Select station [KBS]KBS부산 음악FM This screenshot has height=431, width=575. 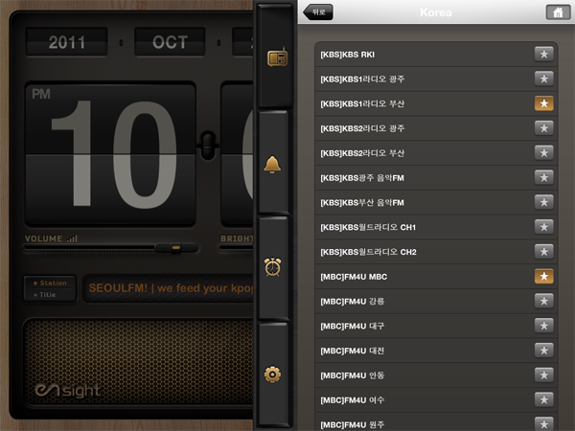coord(436,202)
